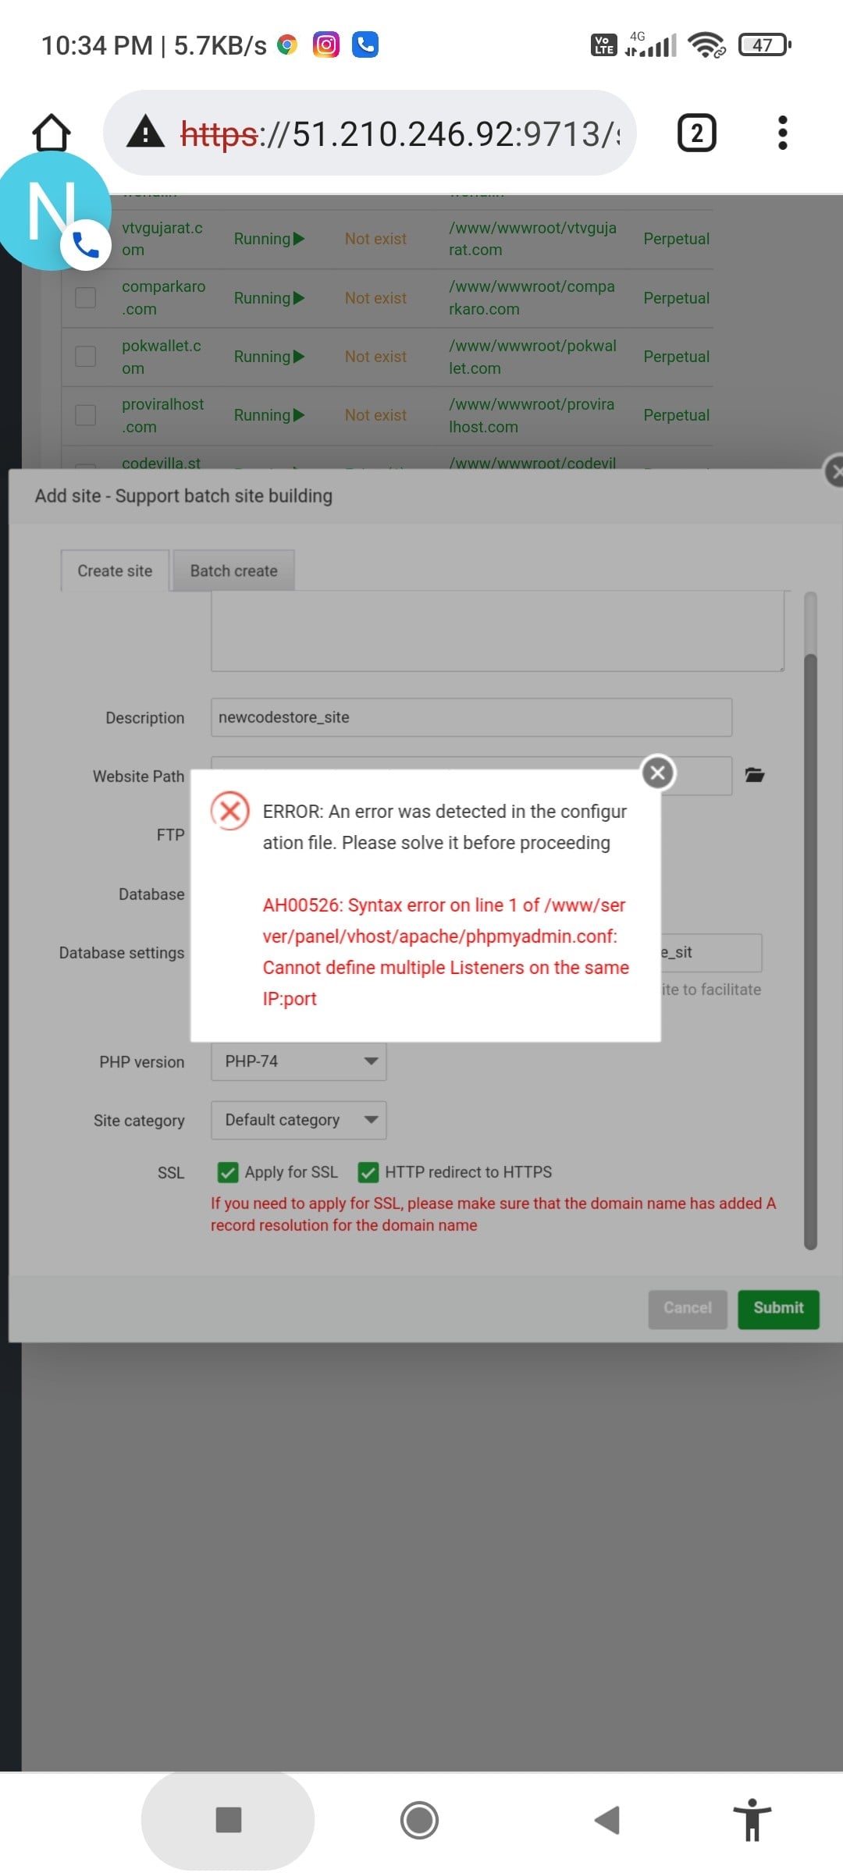Tap the Android back triangle button
843x1873 pixels.
tap(607, 1820)
